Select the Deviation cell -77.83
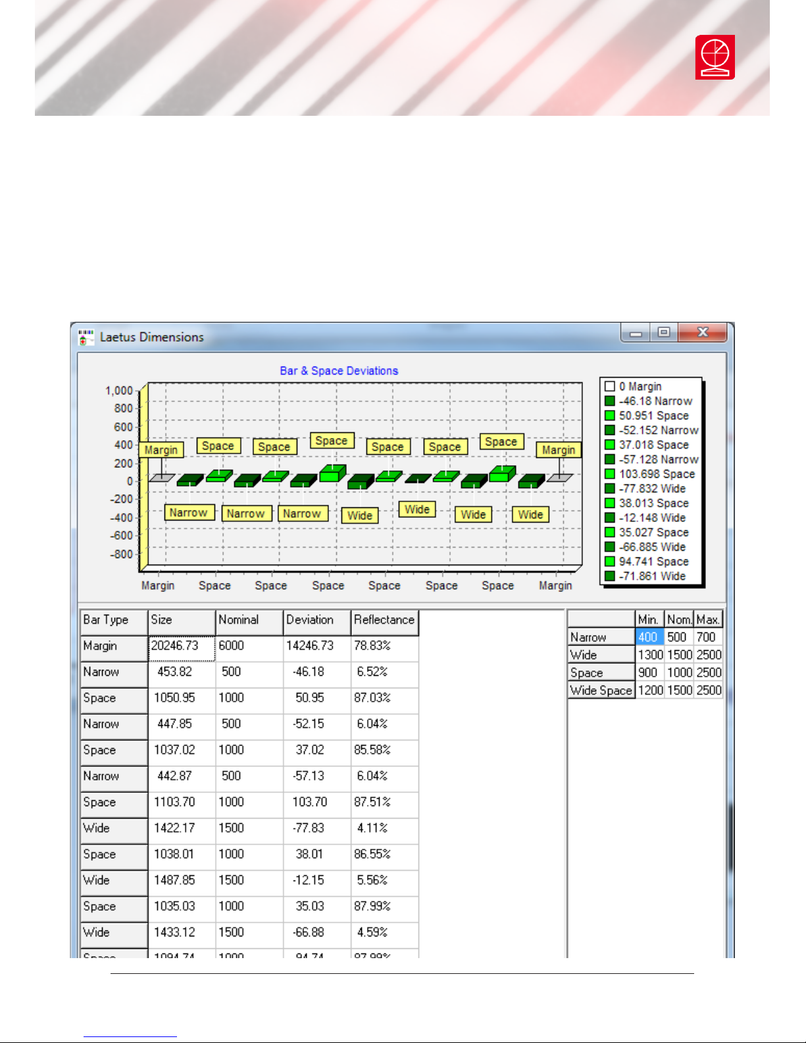The width and height of the screenshot is (806, 1043). click(317, 830)
